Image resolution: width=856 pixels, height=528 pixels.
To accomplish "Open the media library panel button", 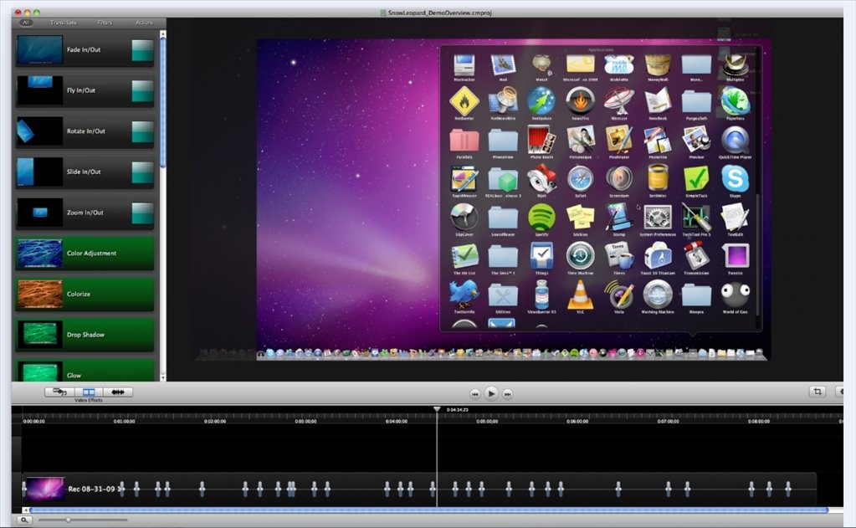I will [x=59, y=392].
